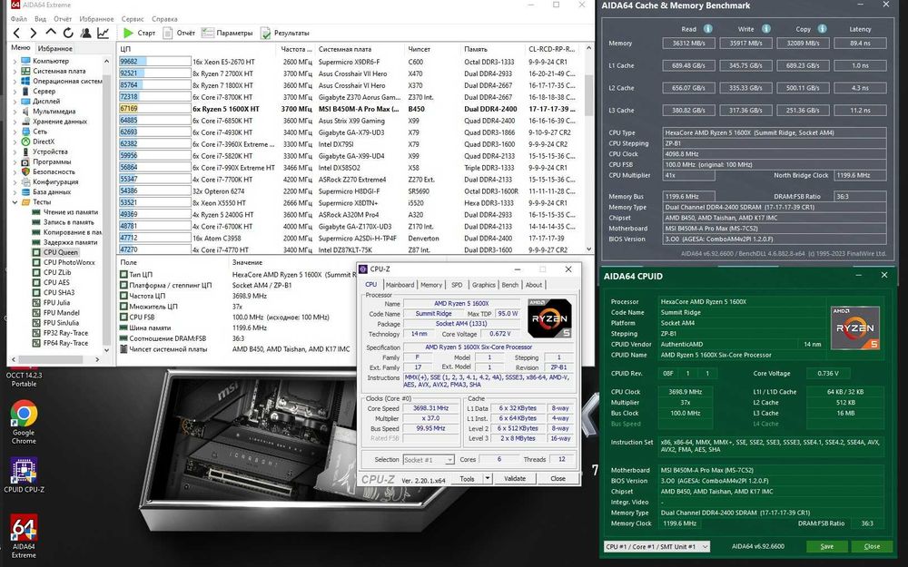This screenshot has height=567, width=908.
Task: Go back with the left arrow toolbar icon
Action: point(16,33)
